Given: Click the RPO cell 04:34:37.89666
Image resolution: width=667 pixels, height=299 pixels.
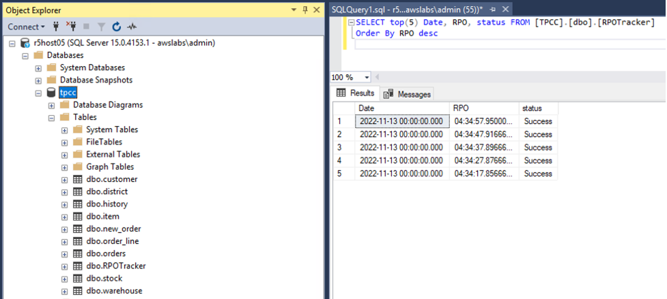Looking at the screenshot, I should (484, 148).
